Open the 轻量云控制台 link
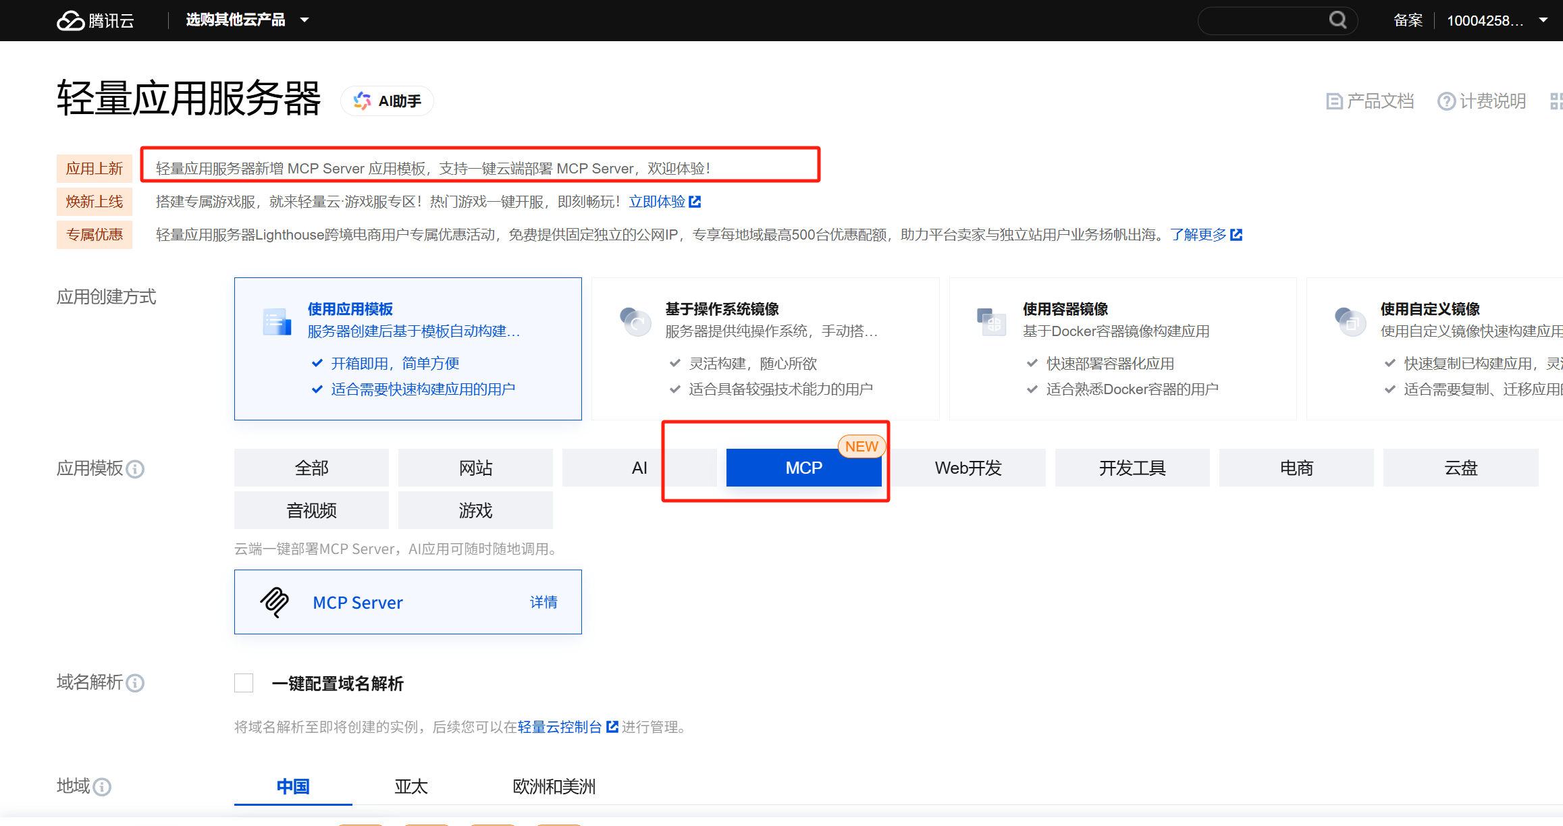This screenshot has height=826, width=1563. click(560, 727)
